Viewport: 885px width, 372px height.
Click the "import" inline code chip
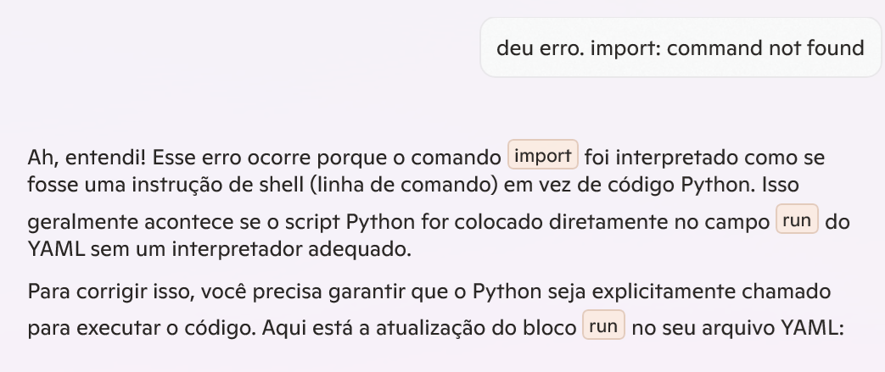tap(543, 157)
